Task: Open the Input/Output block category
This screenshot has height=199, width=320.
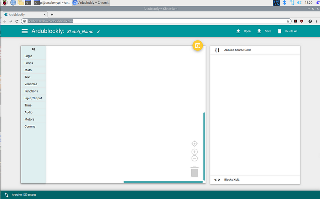Action: point(33,98)
